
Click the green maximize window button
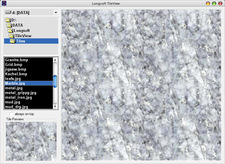click(x=214, y=4)
